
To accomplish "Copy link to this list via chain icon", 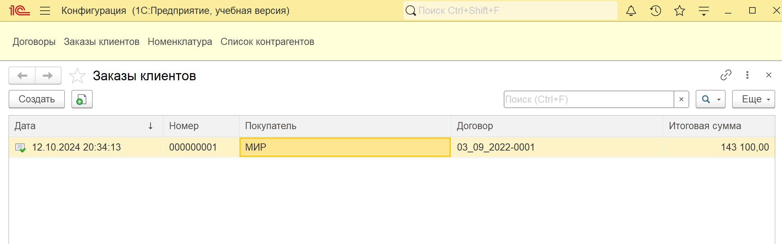I will coord(726,75).
